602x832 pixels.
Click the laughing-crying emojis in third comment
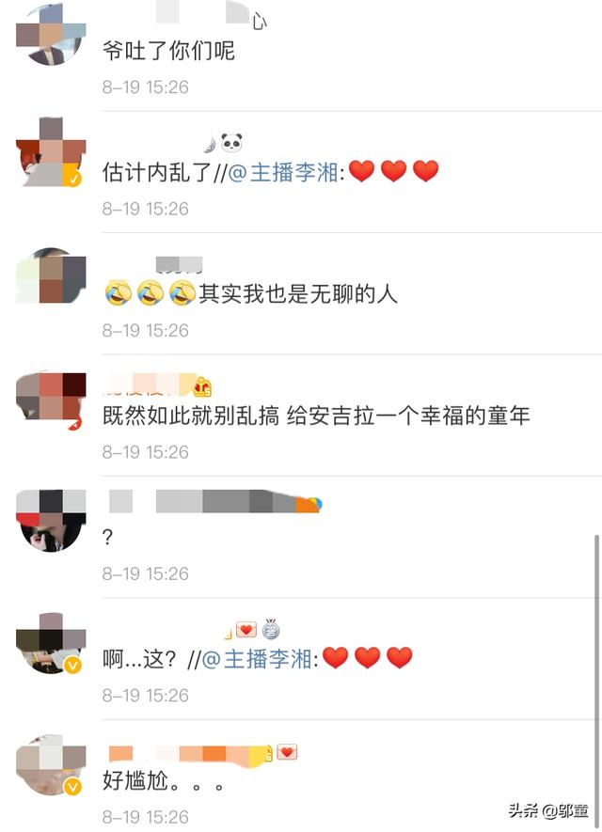pyautogui.click(x=150, y=293)
